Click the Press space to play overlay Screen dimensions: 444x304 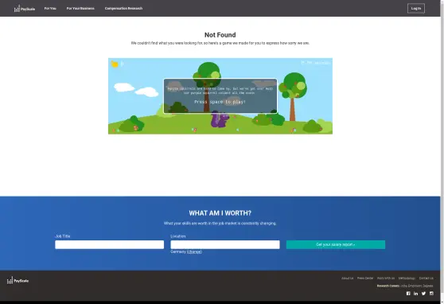[x=220, y=96]
